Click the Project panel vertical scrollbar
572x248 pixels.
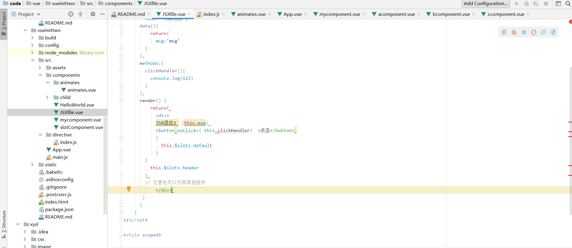(105, 166)
